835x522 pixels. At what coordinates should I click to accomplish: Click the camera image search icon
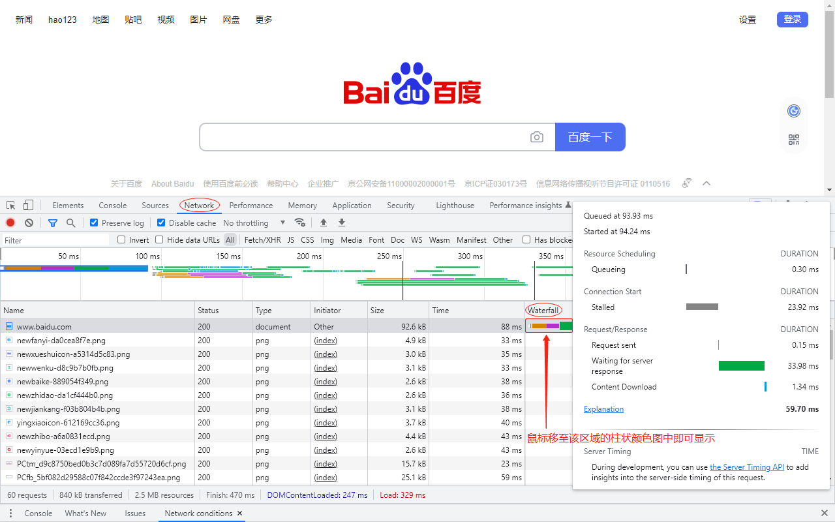tap(536, 137)
